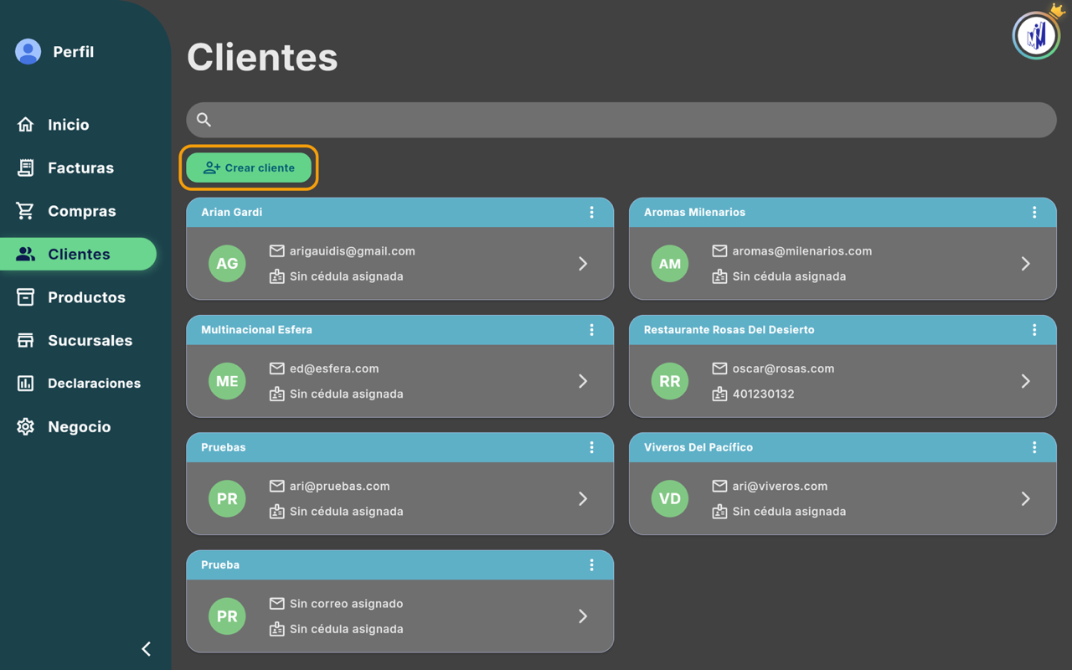Click the VD avatar for Viveros Del Pacífico
This screenshot has width=1072, height=670.
click(x=670, y=498)
